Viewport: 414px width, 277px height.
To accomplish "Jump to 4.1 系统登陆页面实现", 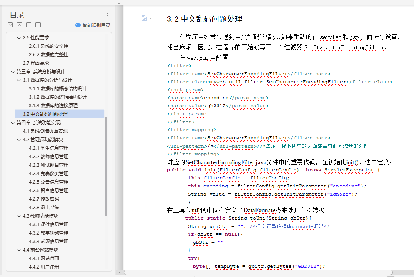I will [x=45, y=131].
